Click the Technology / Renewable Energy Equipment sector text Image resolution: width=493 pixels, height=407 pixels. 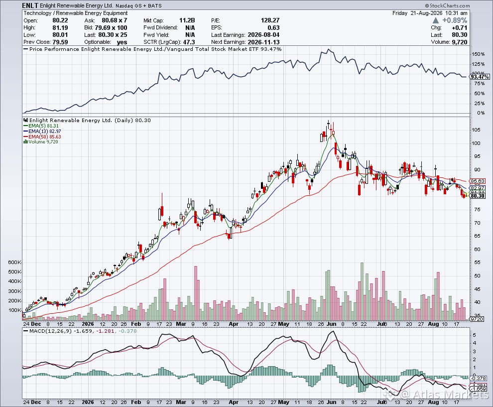coord(76,13)
